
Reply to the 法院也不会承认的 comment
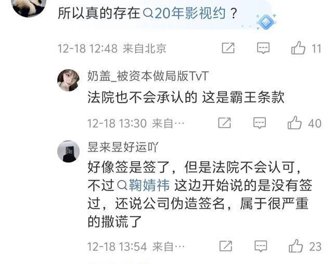point(260,123)
